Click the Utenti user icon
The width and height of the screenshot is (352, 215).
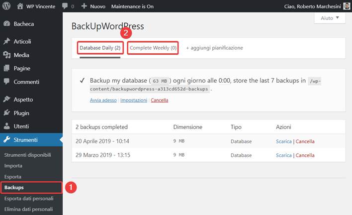pyautogui.click(x=7, y=126)
